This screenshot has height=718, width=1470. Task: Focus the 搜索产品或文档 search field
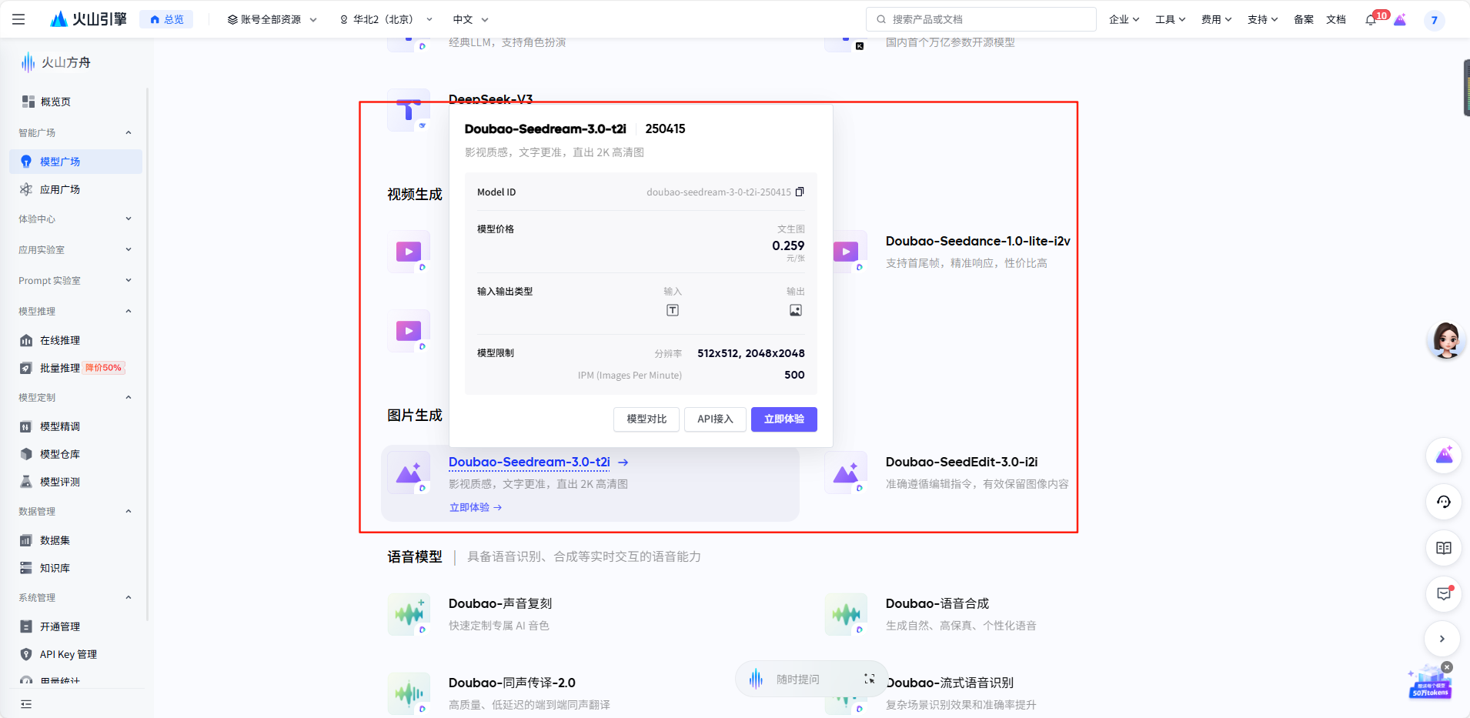(x=981, y=19)
